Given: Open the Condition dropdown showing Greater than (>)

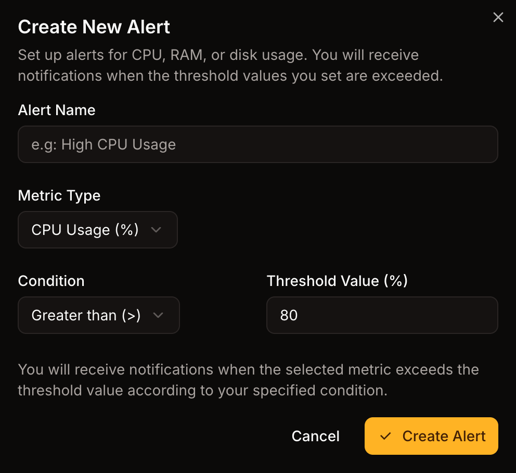Looking at the screenshot, I should coord(99,315).
